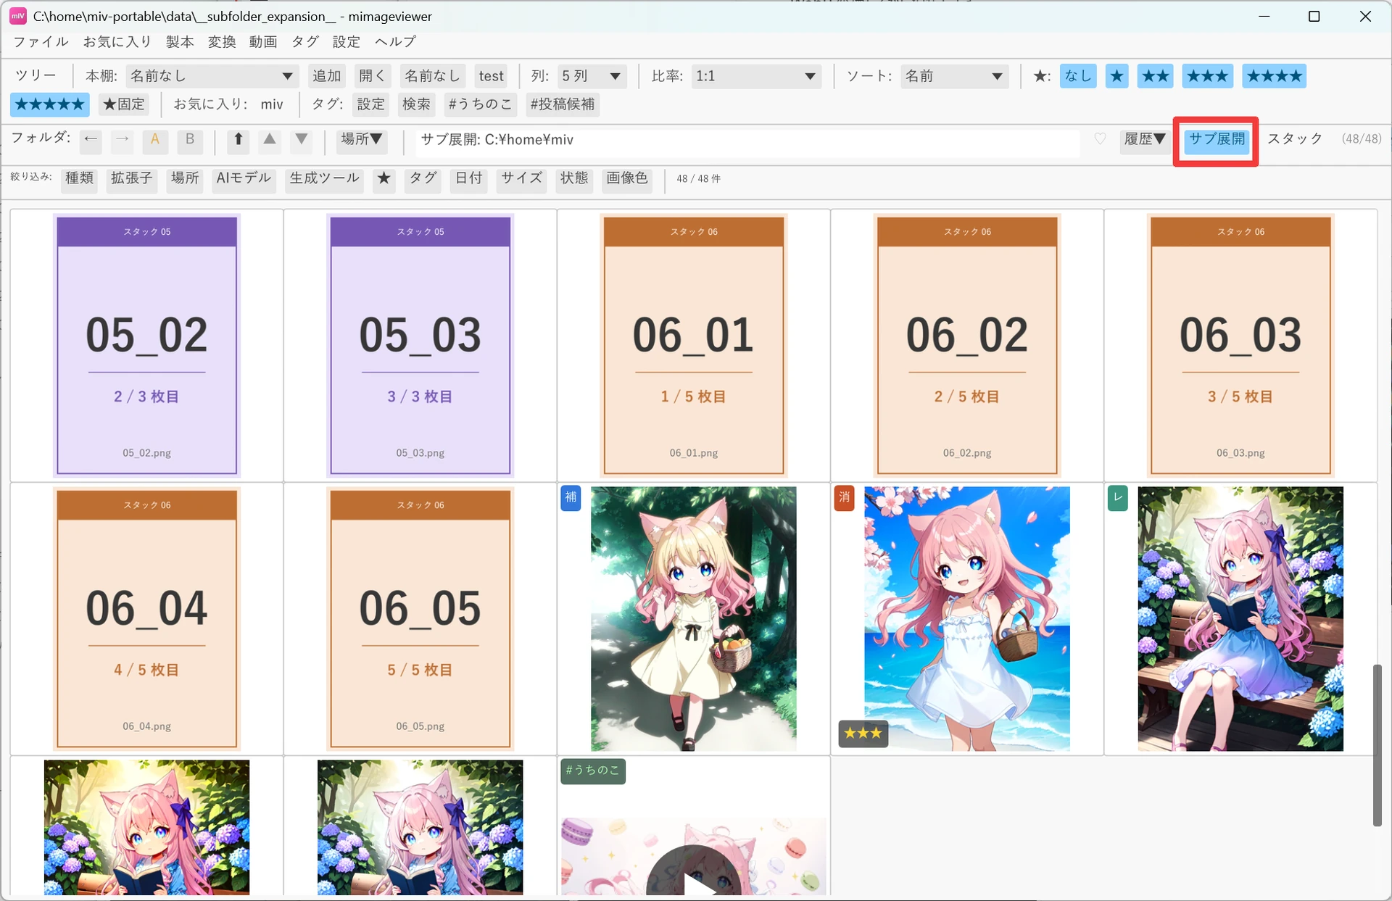Select the 06_01 stack thumbnail
This screenshot has width=1392, height=901.
[x=694, y=346]
